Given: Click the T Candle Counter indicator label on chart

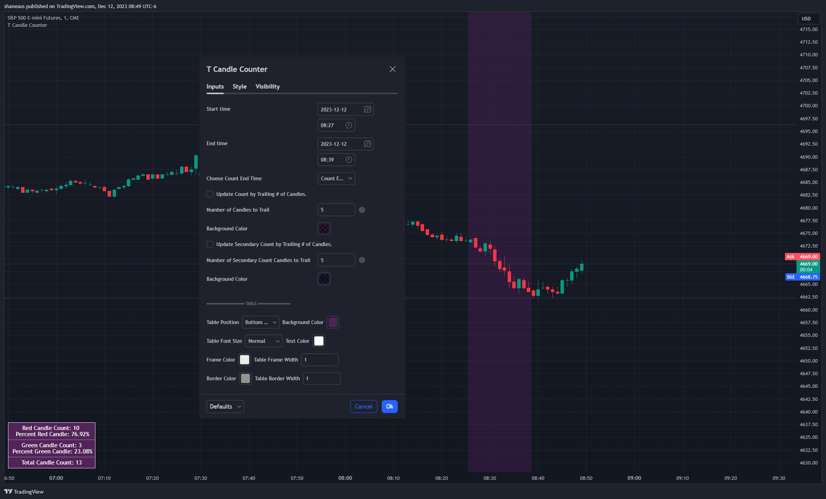Looking at the screenshot, I should pos(27,25).
